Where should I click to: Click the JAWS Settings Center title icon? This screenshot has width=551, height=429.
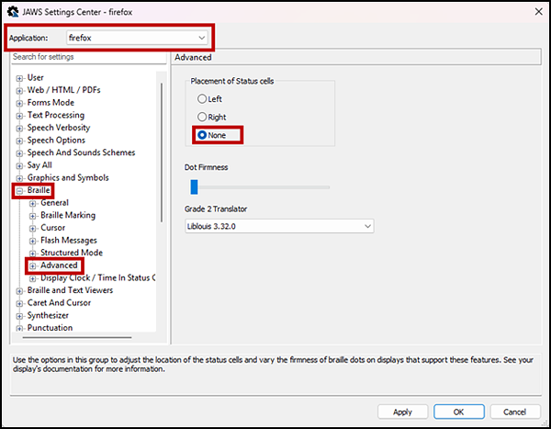click(x=13, y=12)
